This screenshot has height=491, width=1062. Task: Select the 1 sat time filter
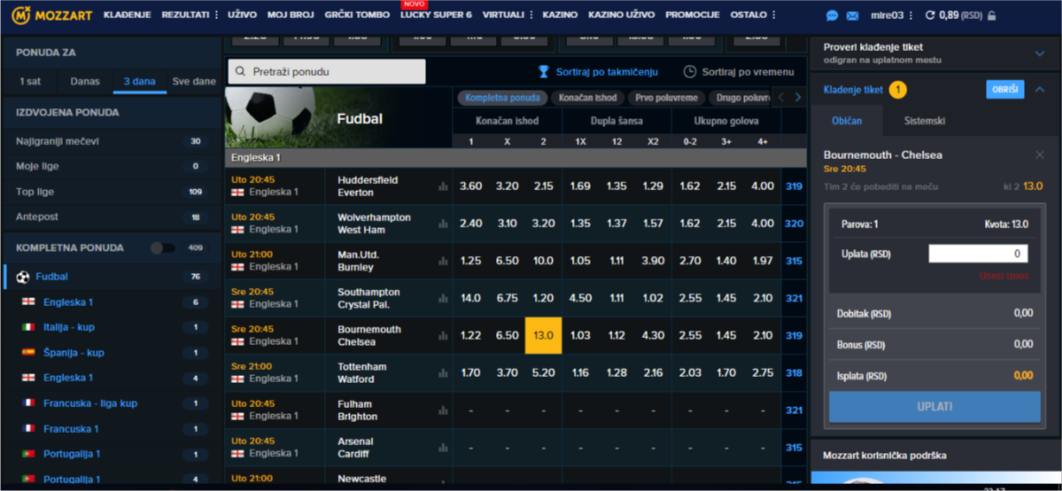pyautogui.click(x=30, y=81)
